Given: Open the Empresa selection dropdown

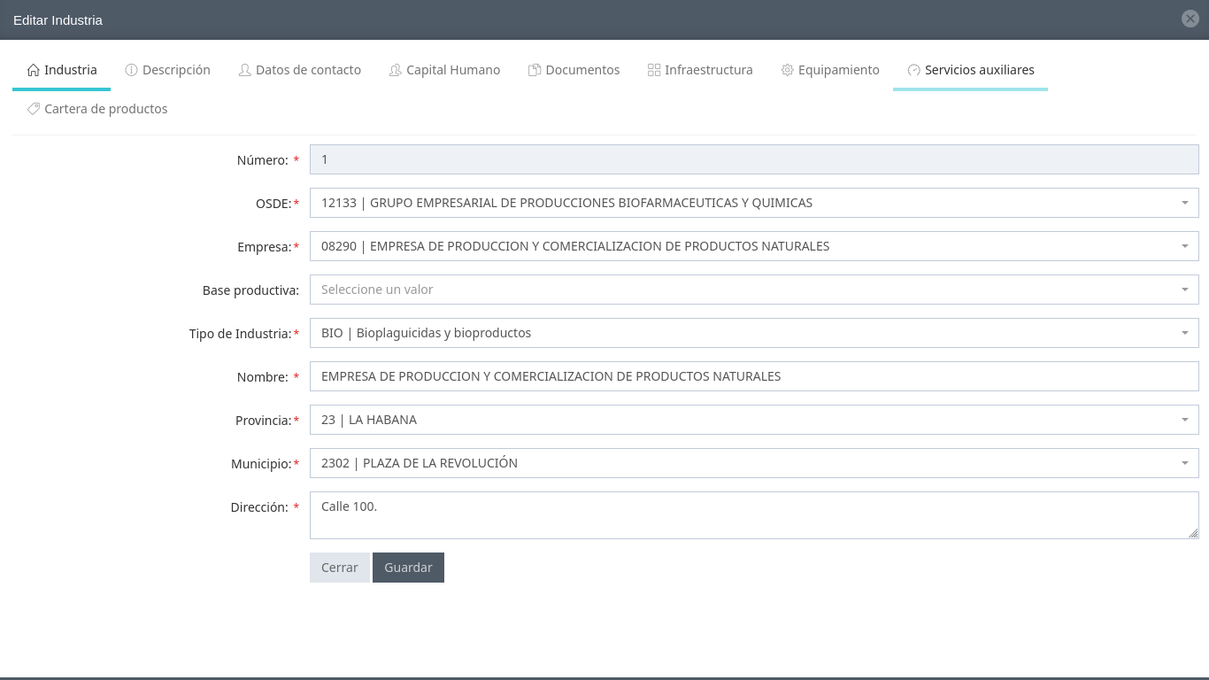Looking at the screenshot, I should pyautogui.click(x=1184, y=246).
